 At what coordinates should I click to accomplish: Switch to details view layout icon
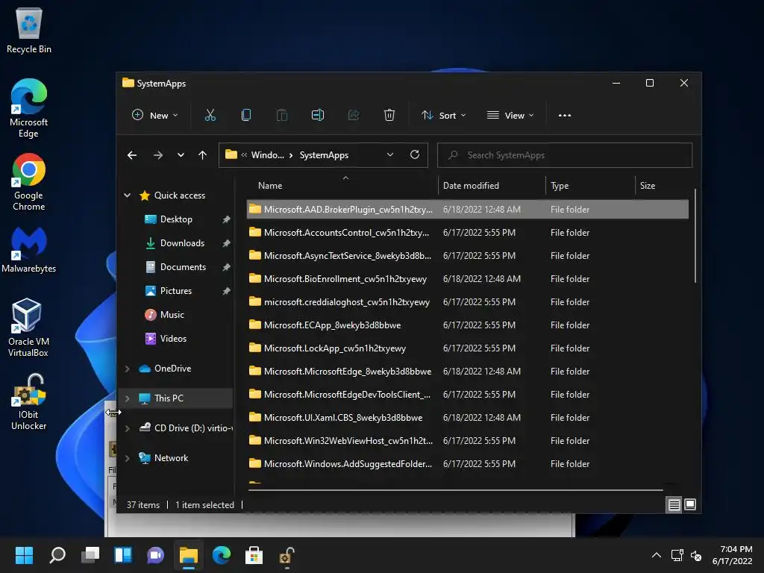[x=674, y=505]
